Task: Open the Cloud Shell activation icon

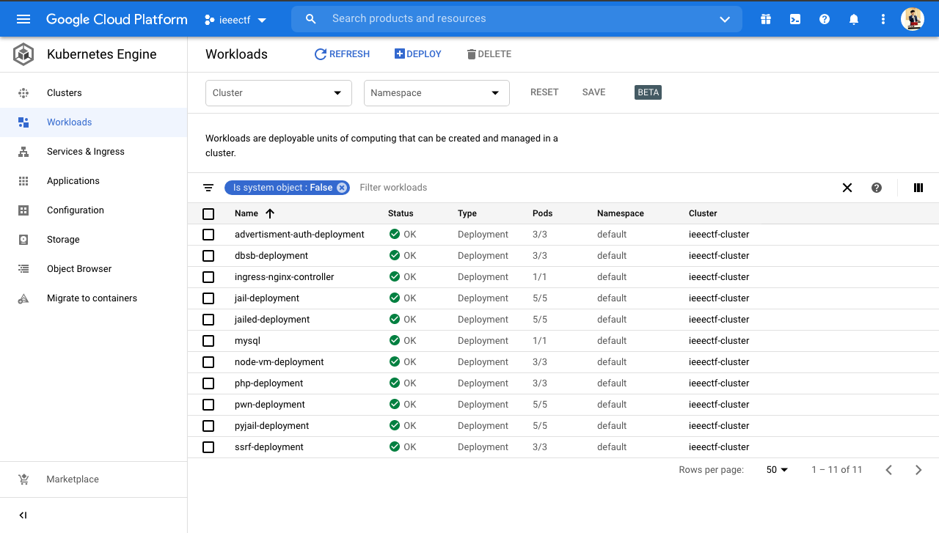Action: point(795,19)
